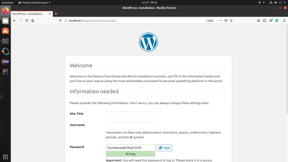Click inside the Site Title field

(x=130, y=114)
